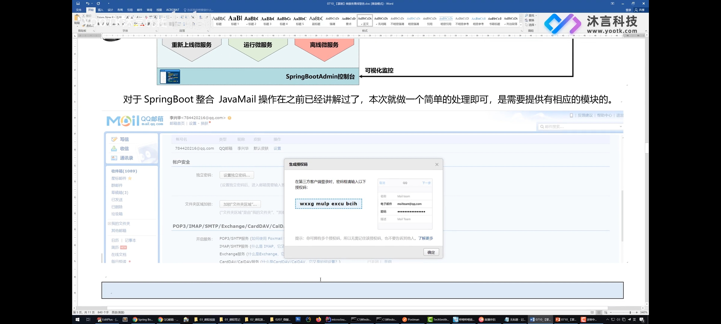Click the 英语(美国) language status

[x=118, y=312]
